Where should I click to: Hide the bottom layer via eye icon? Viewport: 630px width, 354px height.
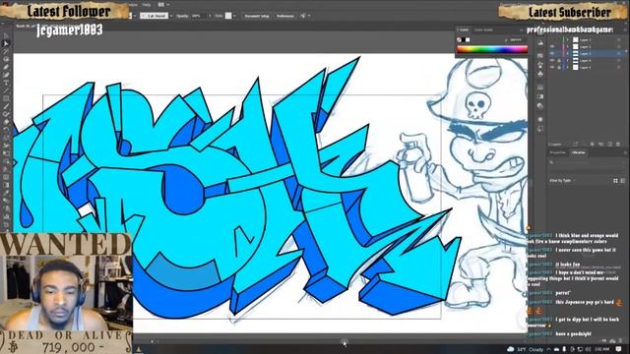tap(552, 68)
